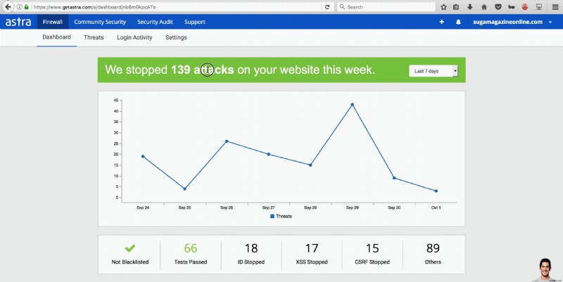Click the sugamagazineonline.com domain name
563x282 pixels.
tap(507, 22)
